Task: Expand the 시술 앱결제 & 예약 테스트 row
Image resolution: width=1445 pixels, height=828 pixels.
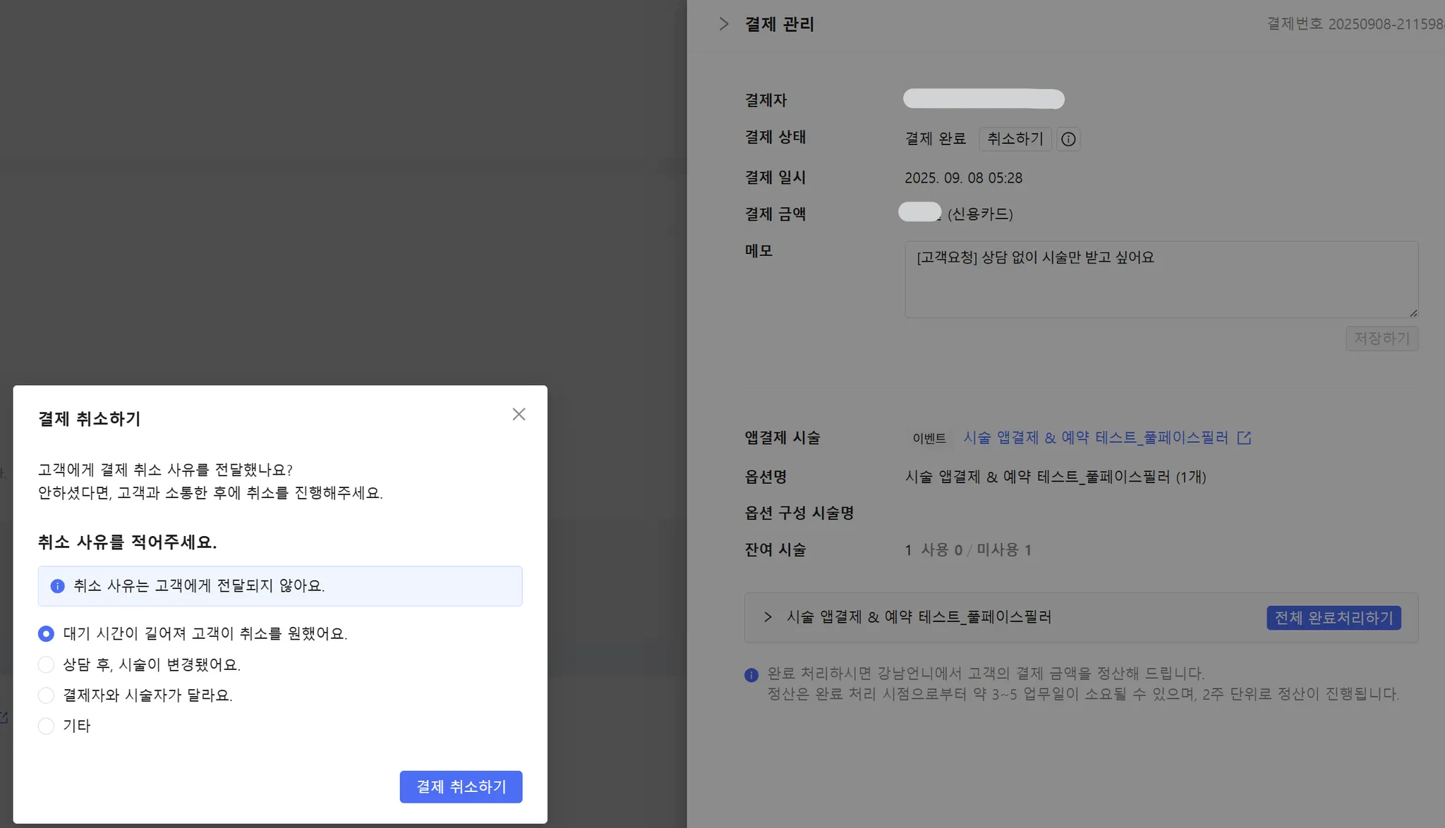Action: [x=768, y=617]
